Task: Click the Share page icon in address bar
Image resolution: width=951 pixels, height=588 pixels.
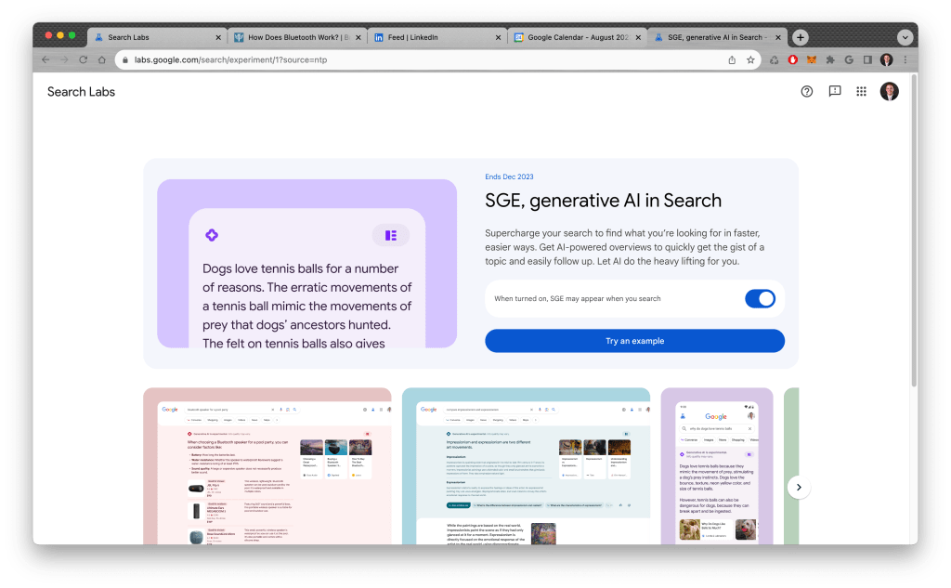Action: pyautogui.click(x=732, y=59)
